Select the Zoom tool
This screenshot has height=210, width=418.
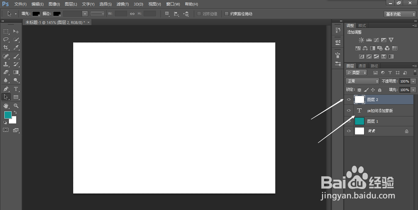click(x=16, y=106)
